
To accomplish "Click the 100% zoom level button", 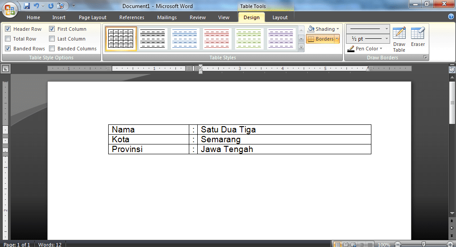I will (x=384, y=245).
